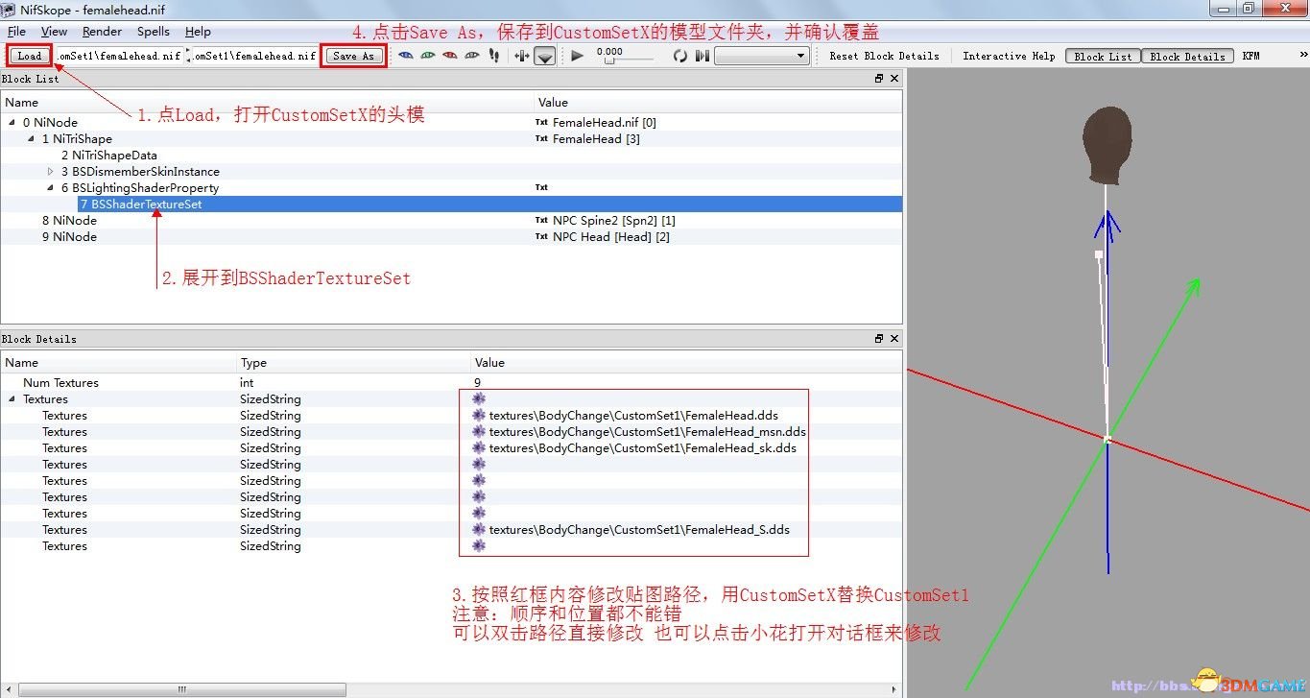This screenshot has height=698, width=1310.
Task: Open the Spells menu
Action: (153, 32)
